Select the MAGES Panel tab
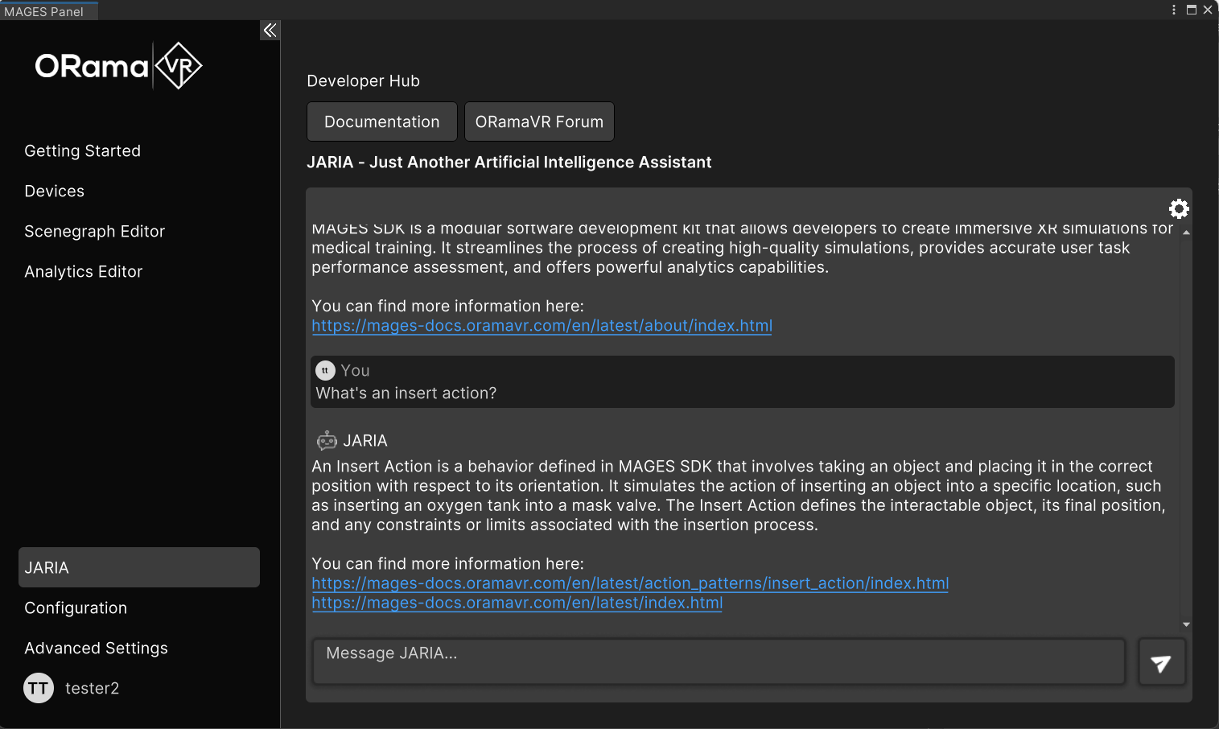The image size is (1219, 729). (48, 10)
